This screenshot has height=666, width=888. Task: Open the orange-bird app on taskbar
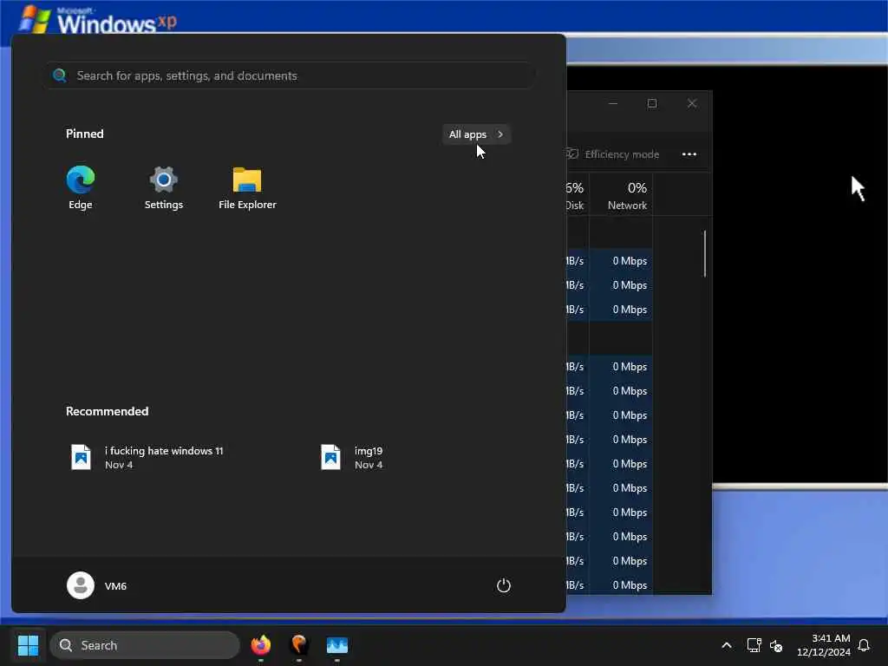click(299, 645)
